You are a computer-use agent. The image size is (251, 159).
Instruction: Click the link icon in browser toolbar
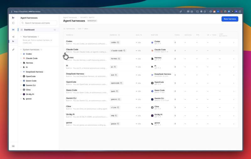181,12
